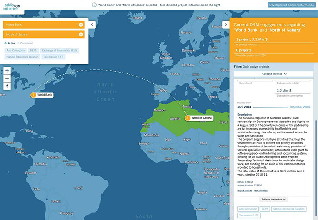This screenshot has height=220, width=318.
Task: Reset map north compass button
Action: 7,86
